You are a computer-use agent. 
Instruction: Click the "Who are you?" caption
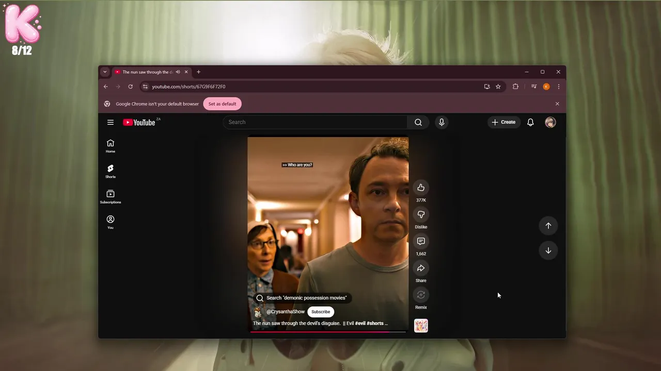(x=297, y=165)
